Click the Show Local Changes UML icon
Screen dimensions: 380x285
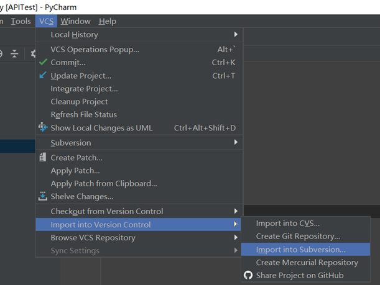pos(43,127)
